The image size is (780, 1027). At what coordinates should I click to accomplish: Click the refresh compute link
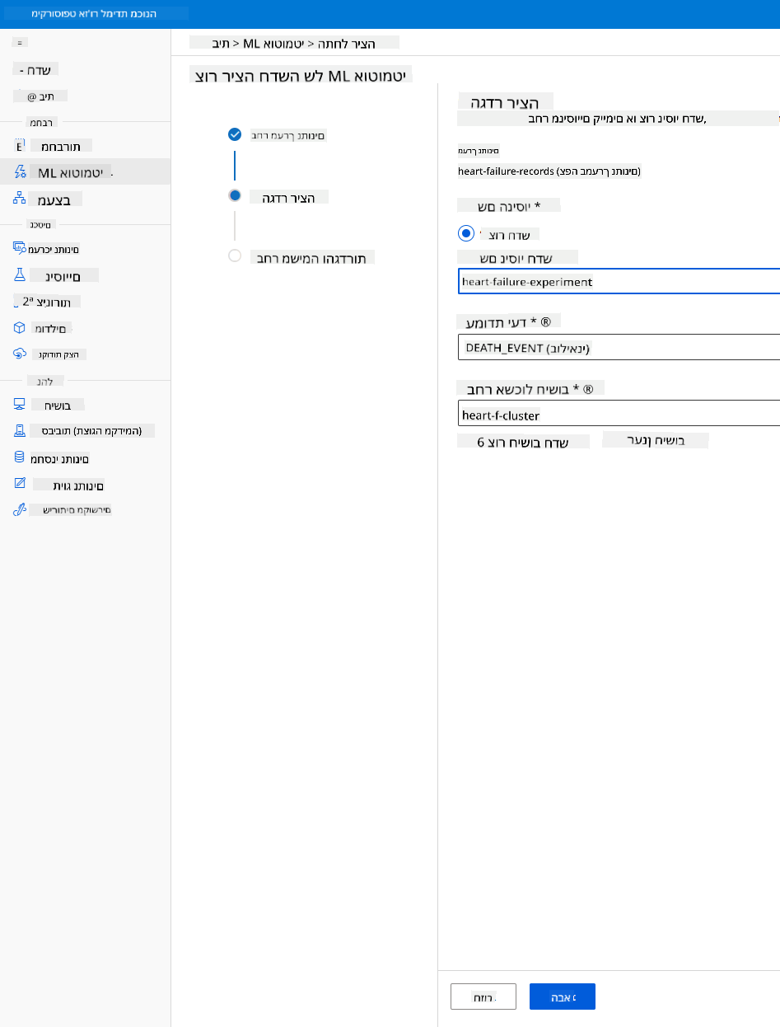pyautogui.click(x=656, y=439)
